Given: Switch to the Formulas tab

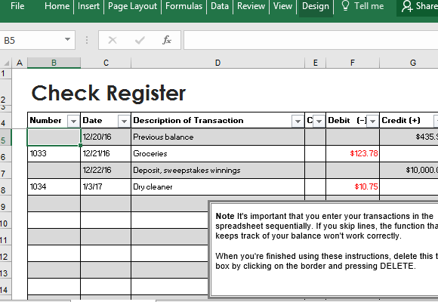Looking at the screenshot, I should tap(184, 6).
